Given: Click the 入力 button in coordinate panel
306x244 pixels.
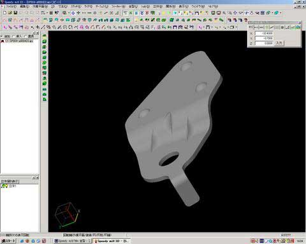Looking at the screenshot, I should point(279,43).
